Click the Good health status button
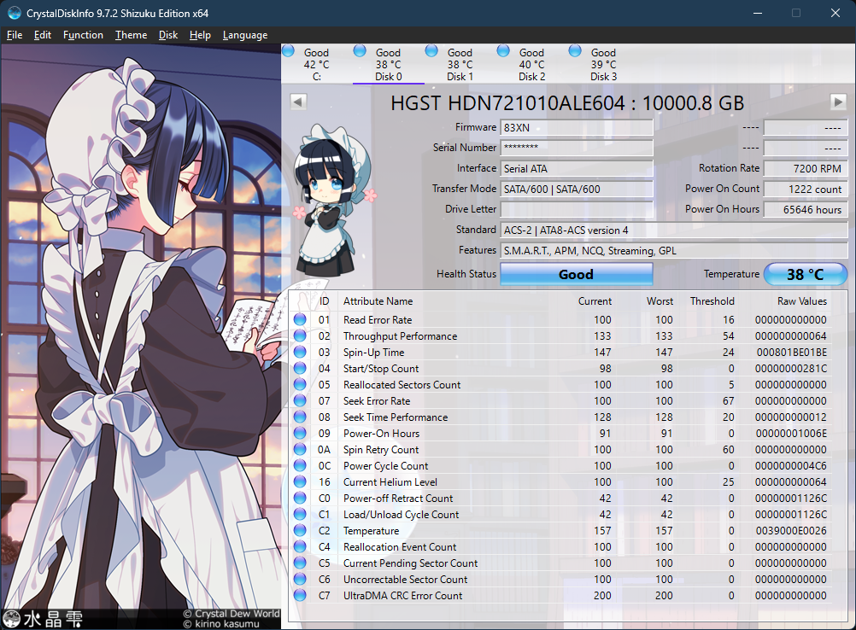The image size is (856, 630). [576, 274]
